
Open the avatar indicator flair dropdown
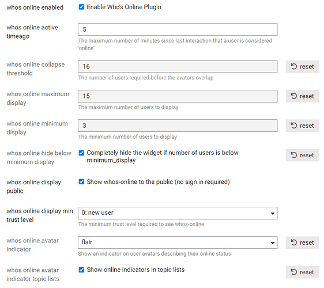coord(178,242)
